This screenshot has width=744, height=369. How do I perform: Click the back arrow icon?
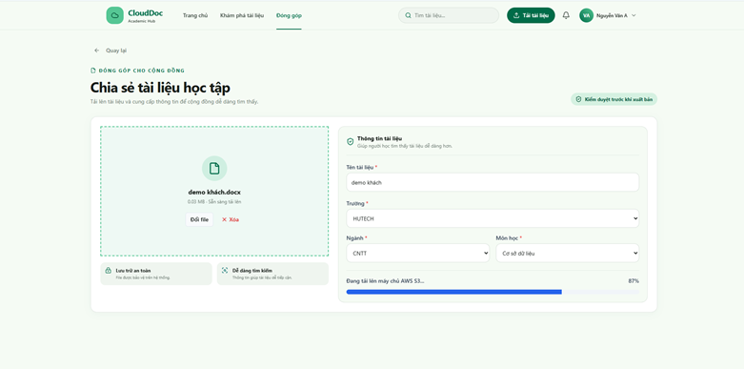click(97, 51)
